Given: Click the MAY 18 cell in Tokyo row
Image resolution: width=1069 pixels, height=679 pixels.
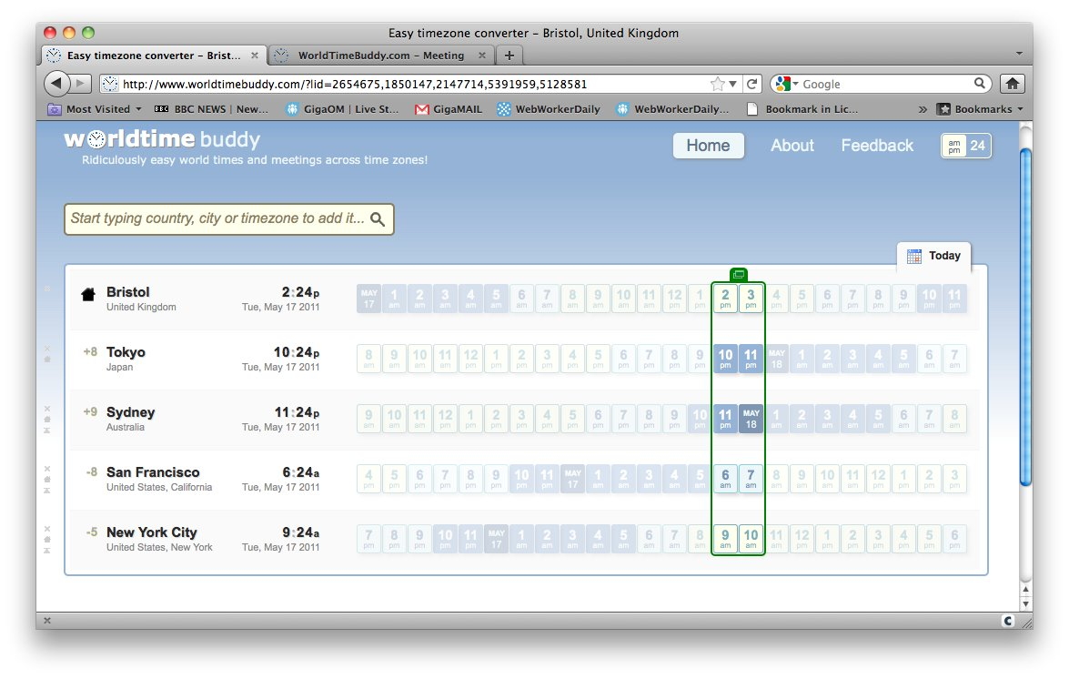Looking at the screenshot, I should click(776, 359).
